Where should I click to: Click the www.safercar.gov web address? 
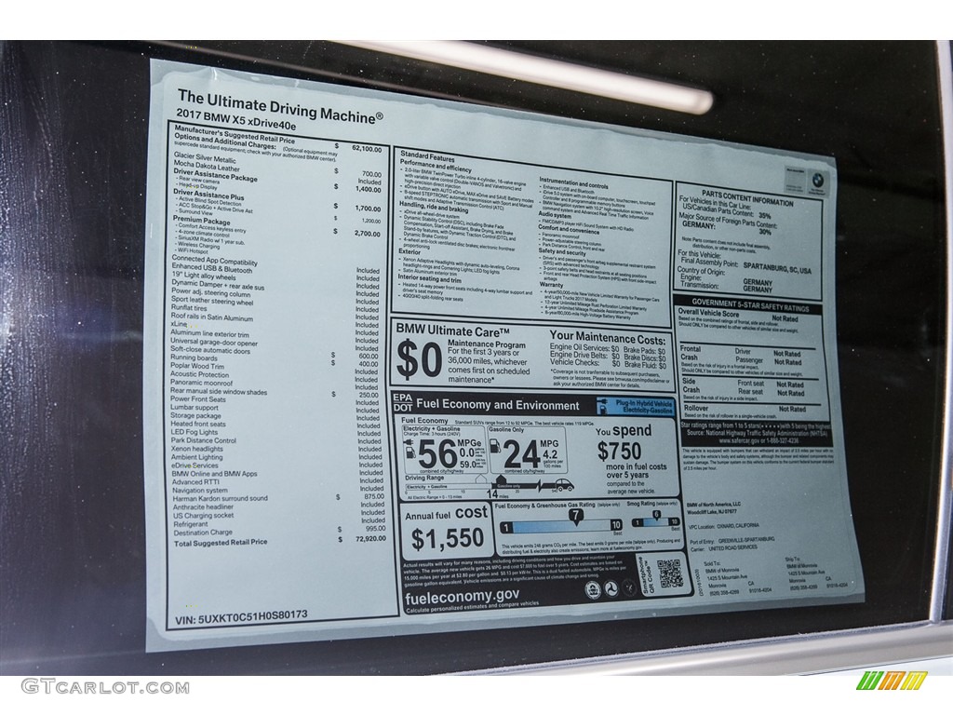[x=740, y=440]
